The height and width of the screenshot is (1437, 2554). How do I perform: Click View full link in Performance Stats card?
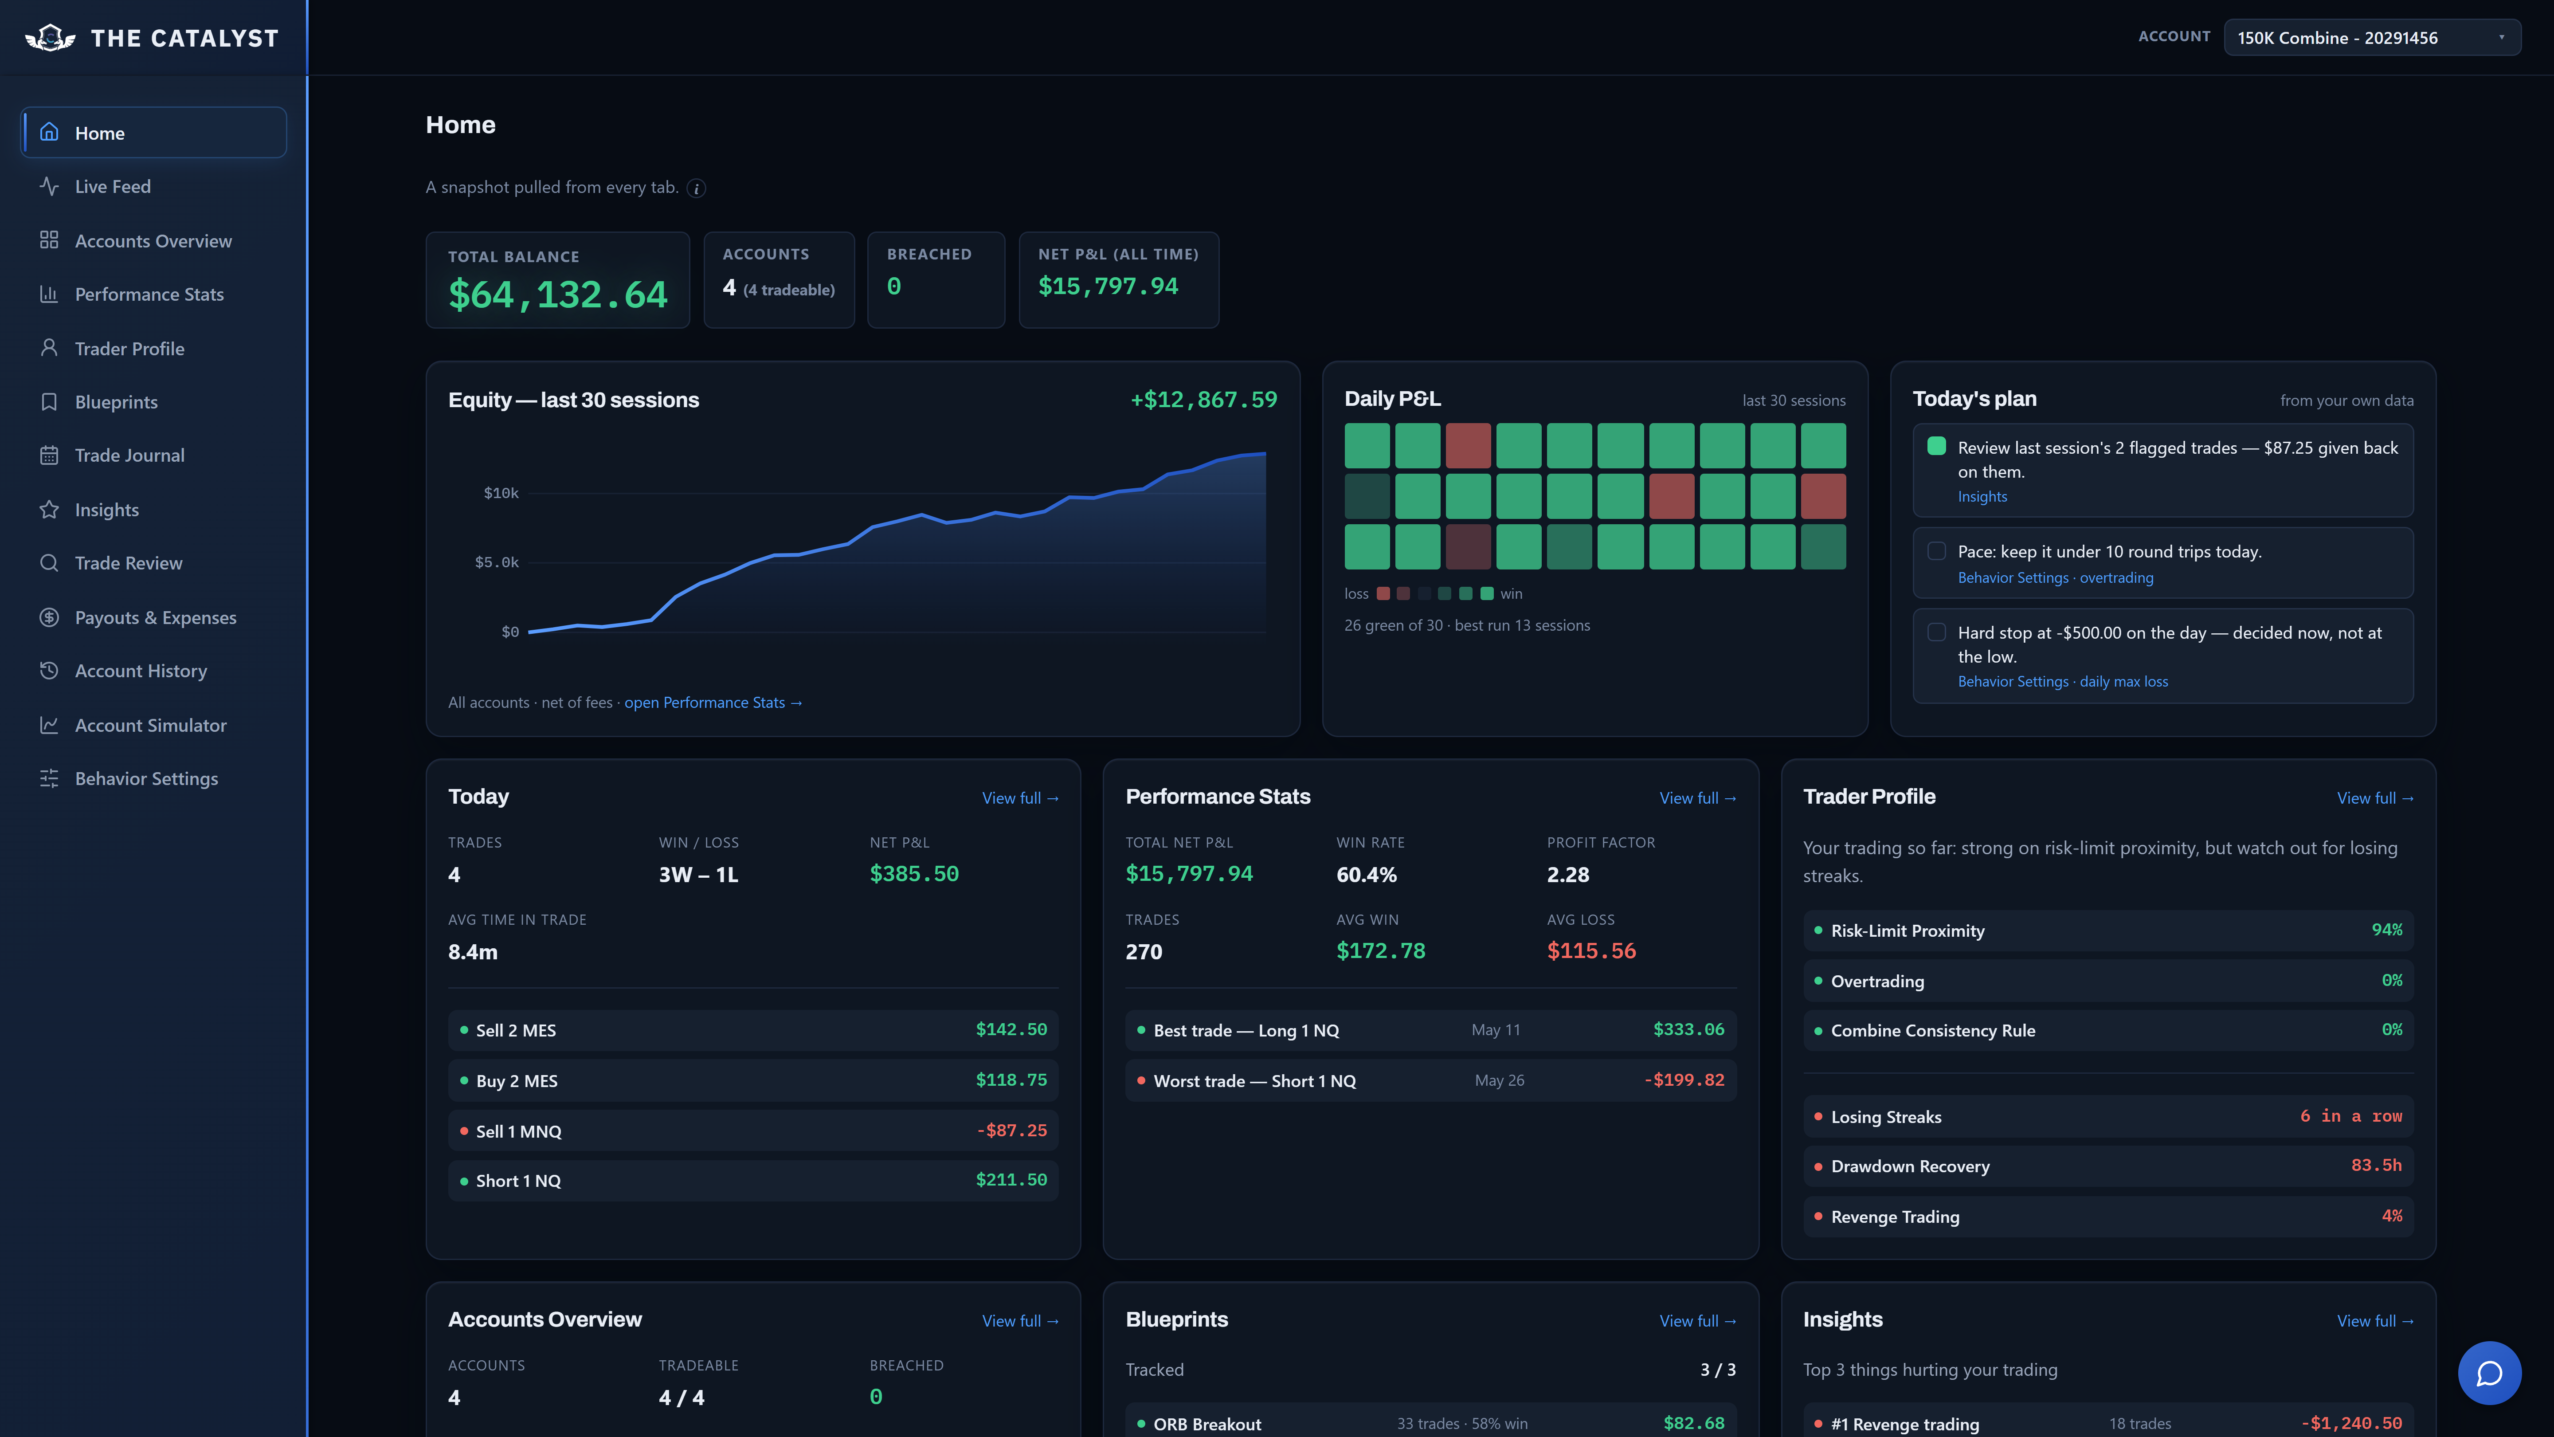[x=1697, y=798]
